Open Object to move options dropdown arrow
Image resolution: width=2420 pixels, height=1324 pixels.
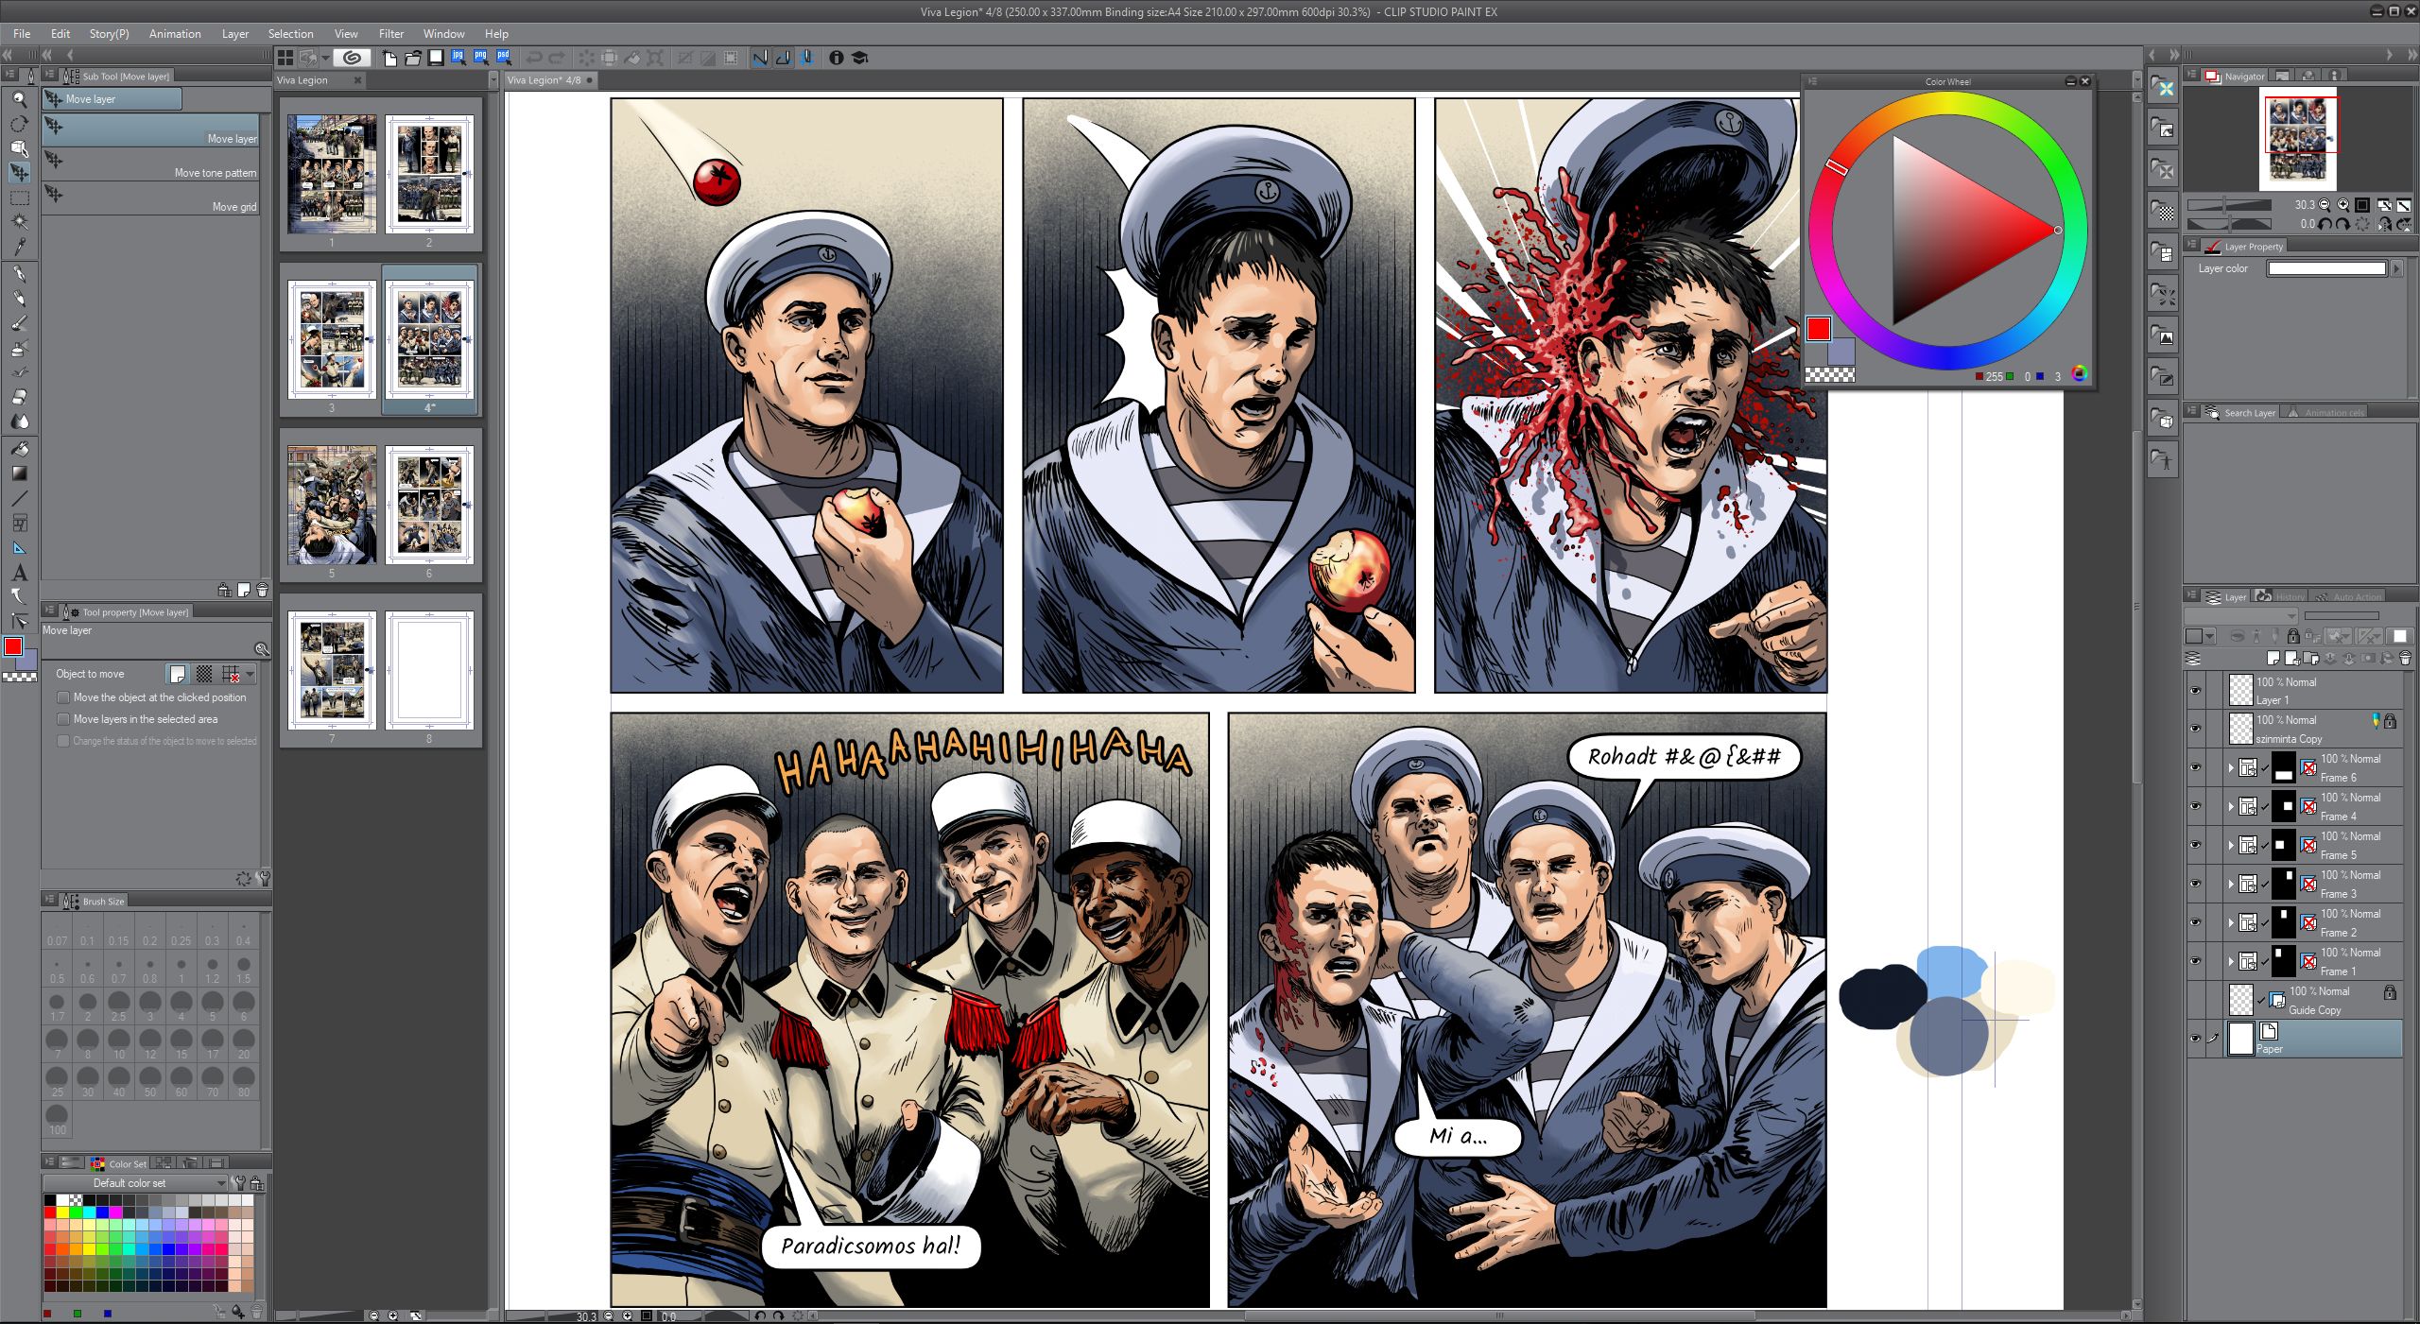click(x=251, y=674)
